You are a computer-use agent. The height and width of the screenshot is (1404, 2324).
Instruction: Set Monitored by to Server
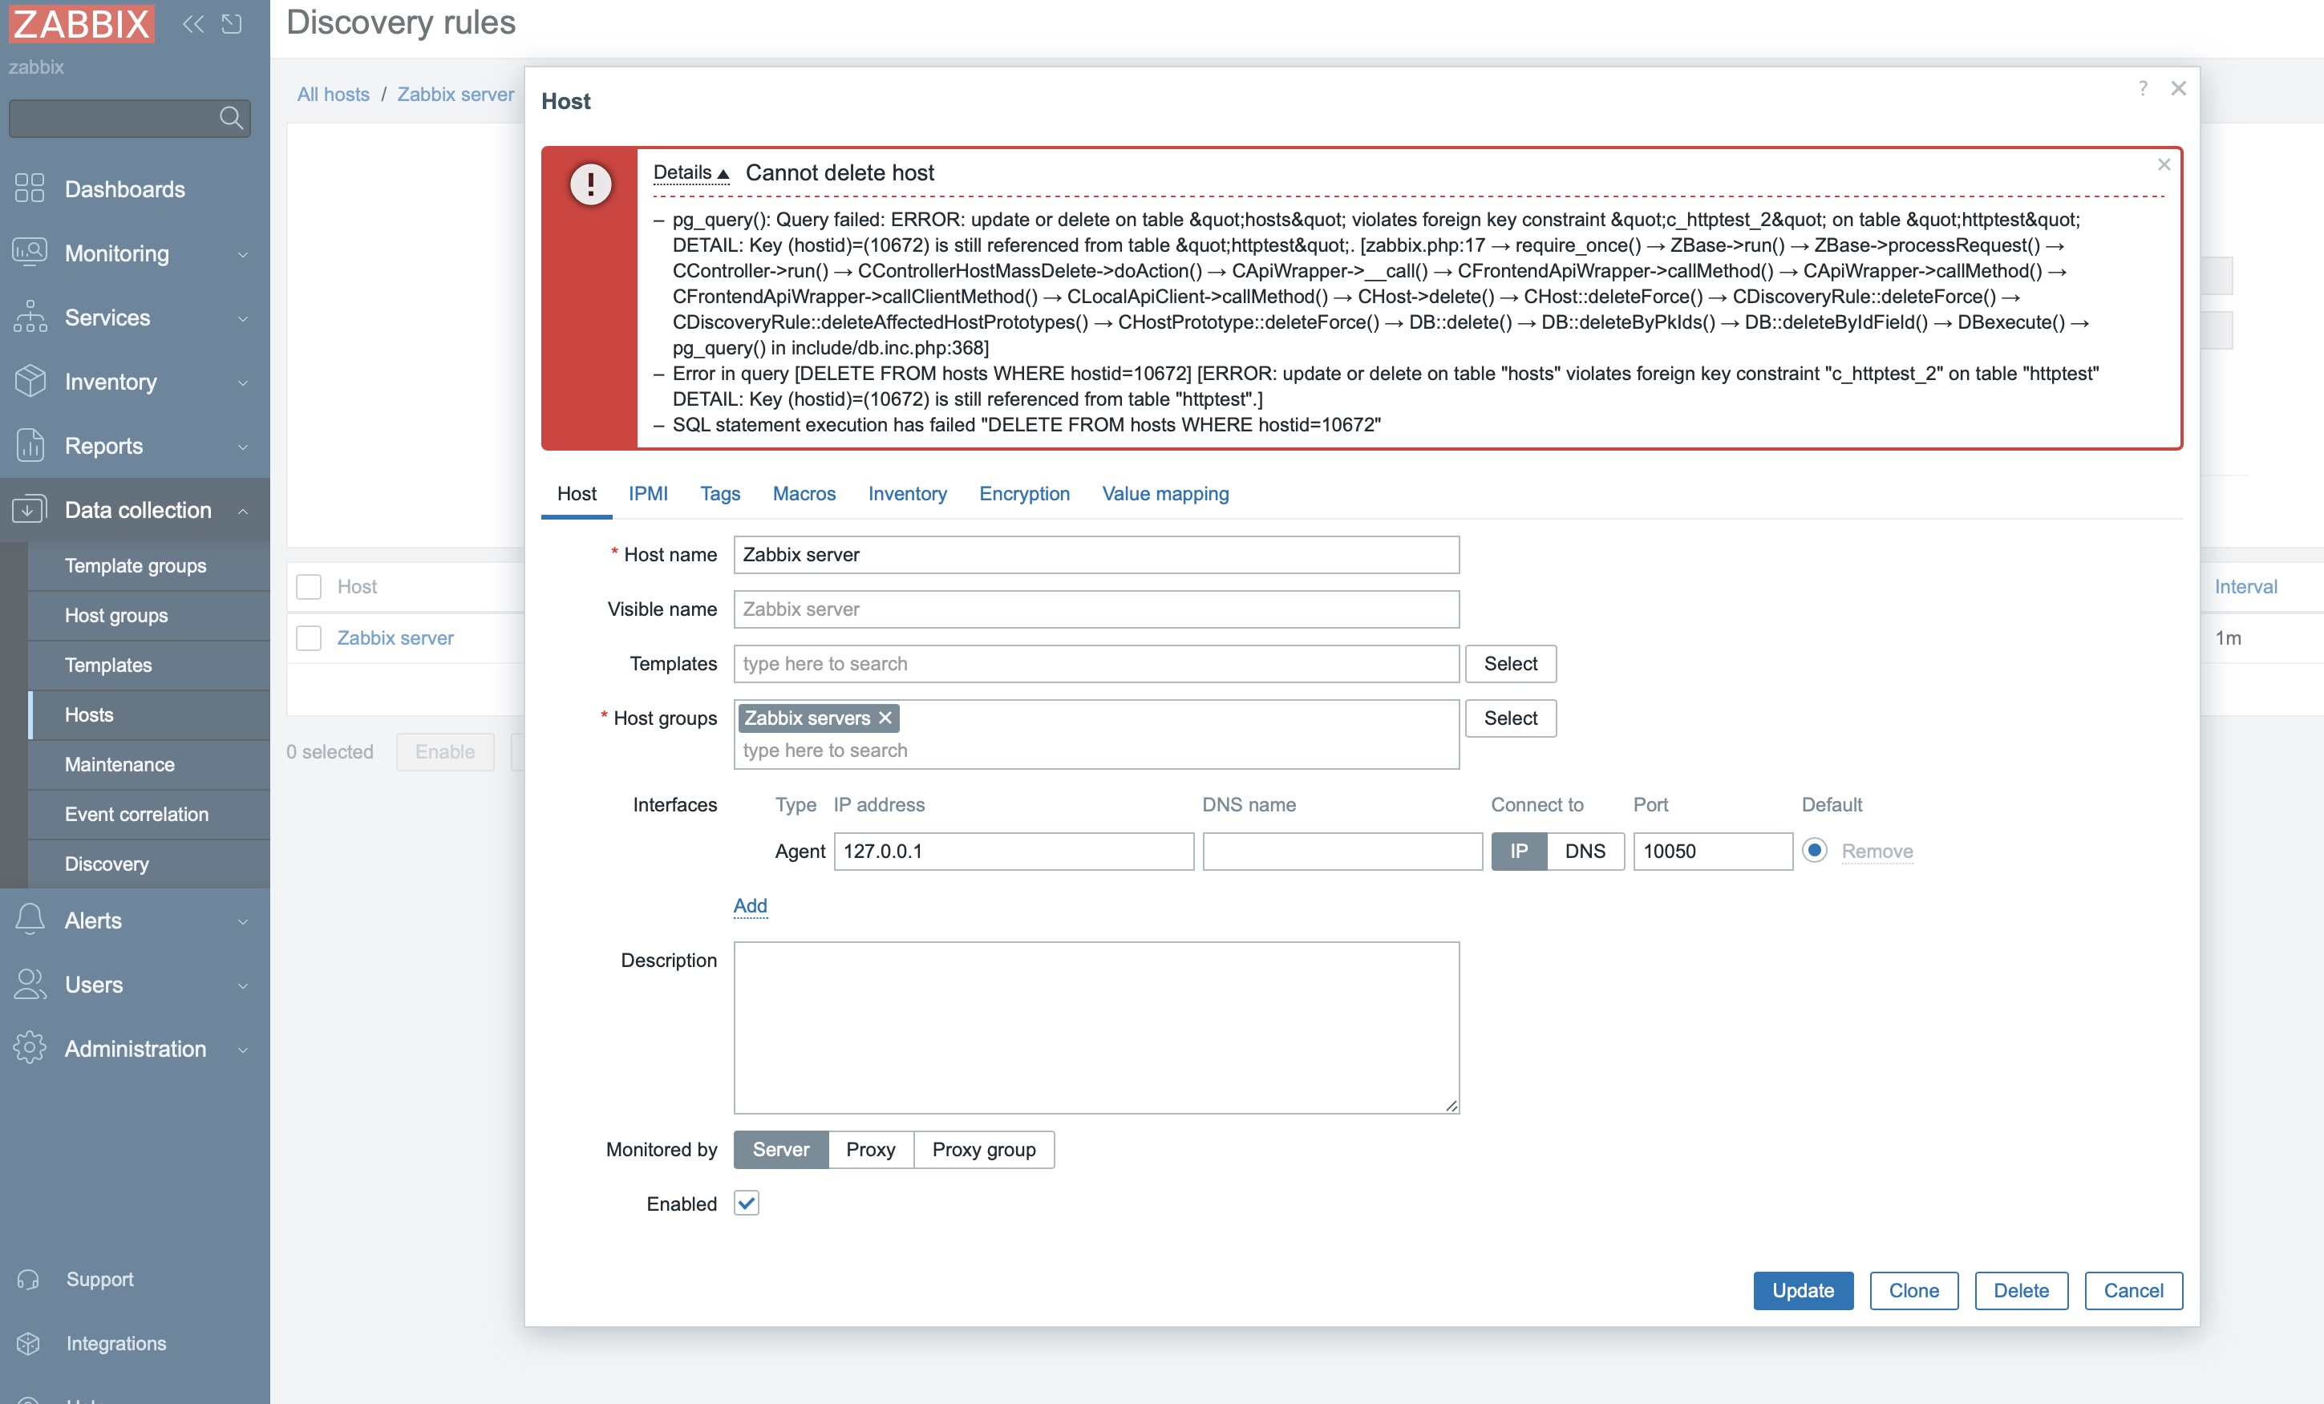click(781, 1149)
